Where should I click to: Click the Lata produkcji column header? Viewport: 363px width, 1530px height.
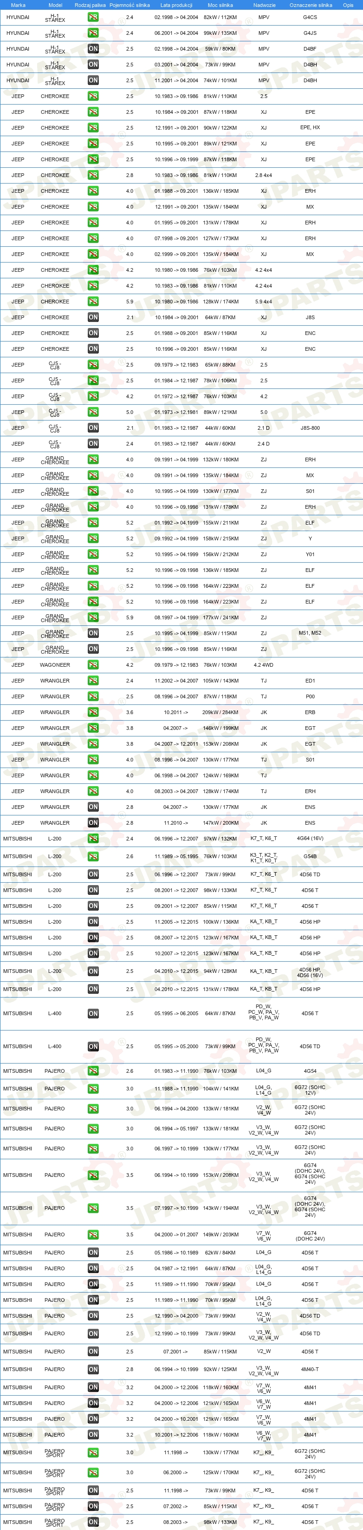click(x=176, y=5)
